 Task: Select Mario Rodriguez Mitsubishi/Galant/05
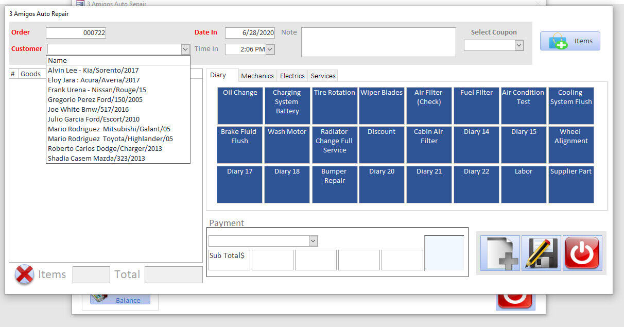(x=118, y=129)
